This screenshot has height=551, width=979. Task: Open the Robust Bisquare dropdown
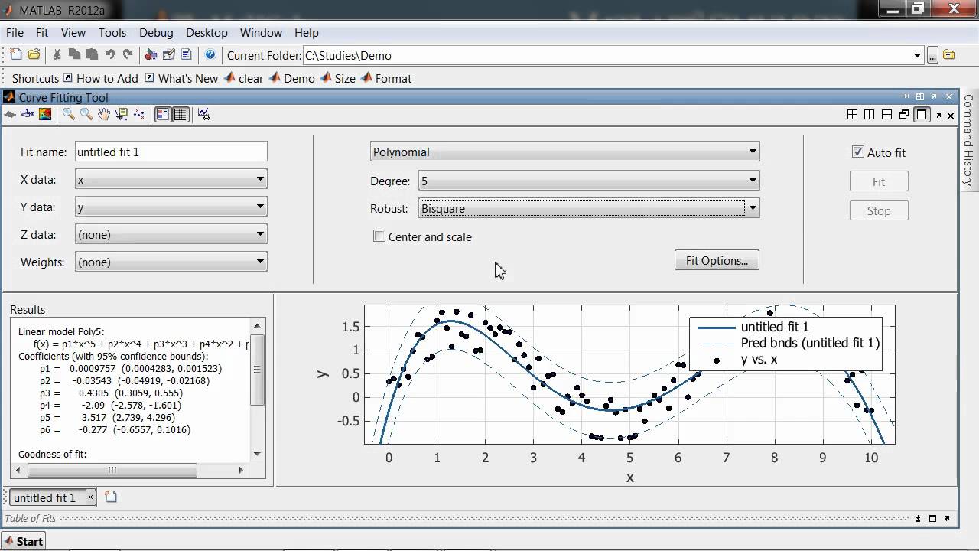point(589,209)
